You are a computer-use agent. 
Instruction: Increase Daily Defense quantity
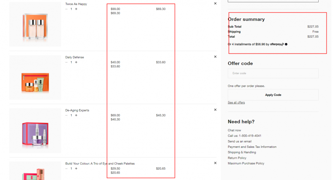pos(76,62)
